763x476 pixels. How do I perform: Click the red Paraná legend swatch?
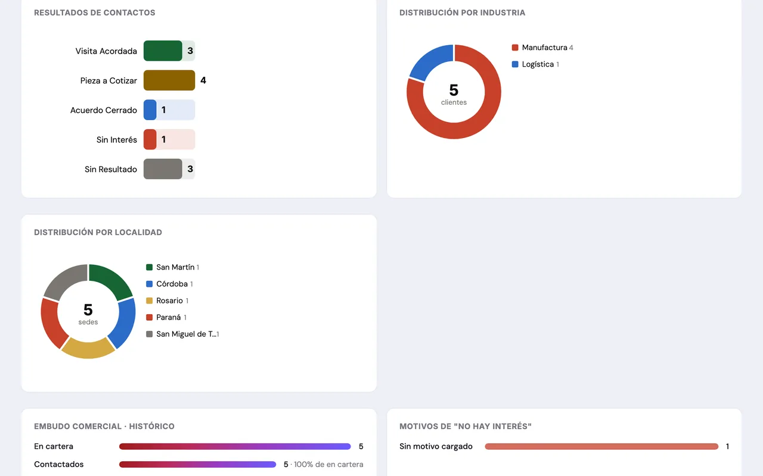click(x=150, y=317)
